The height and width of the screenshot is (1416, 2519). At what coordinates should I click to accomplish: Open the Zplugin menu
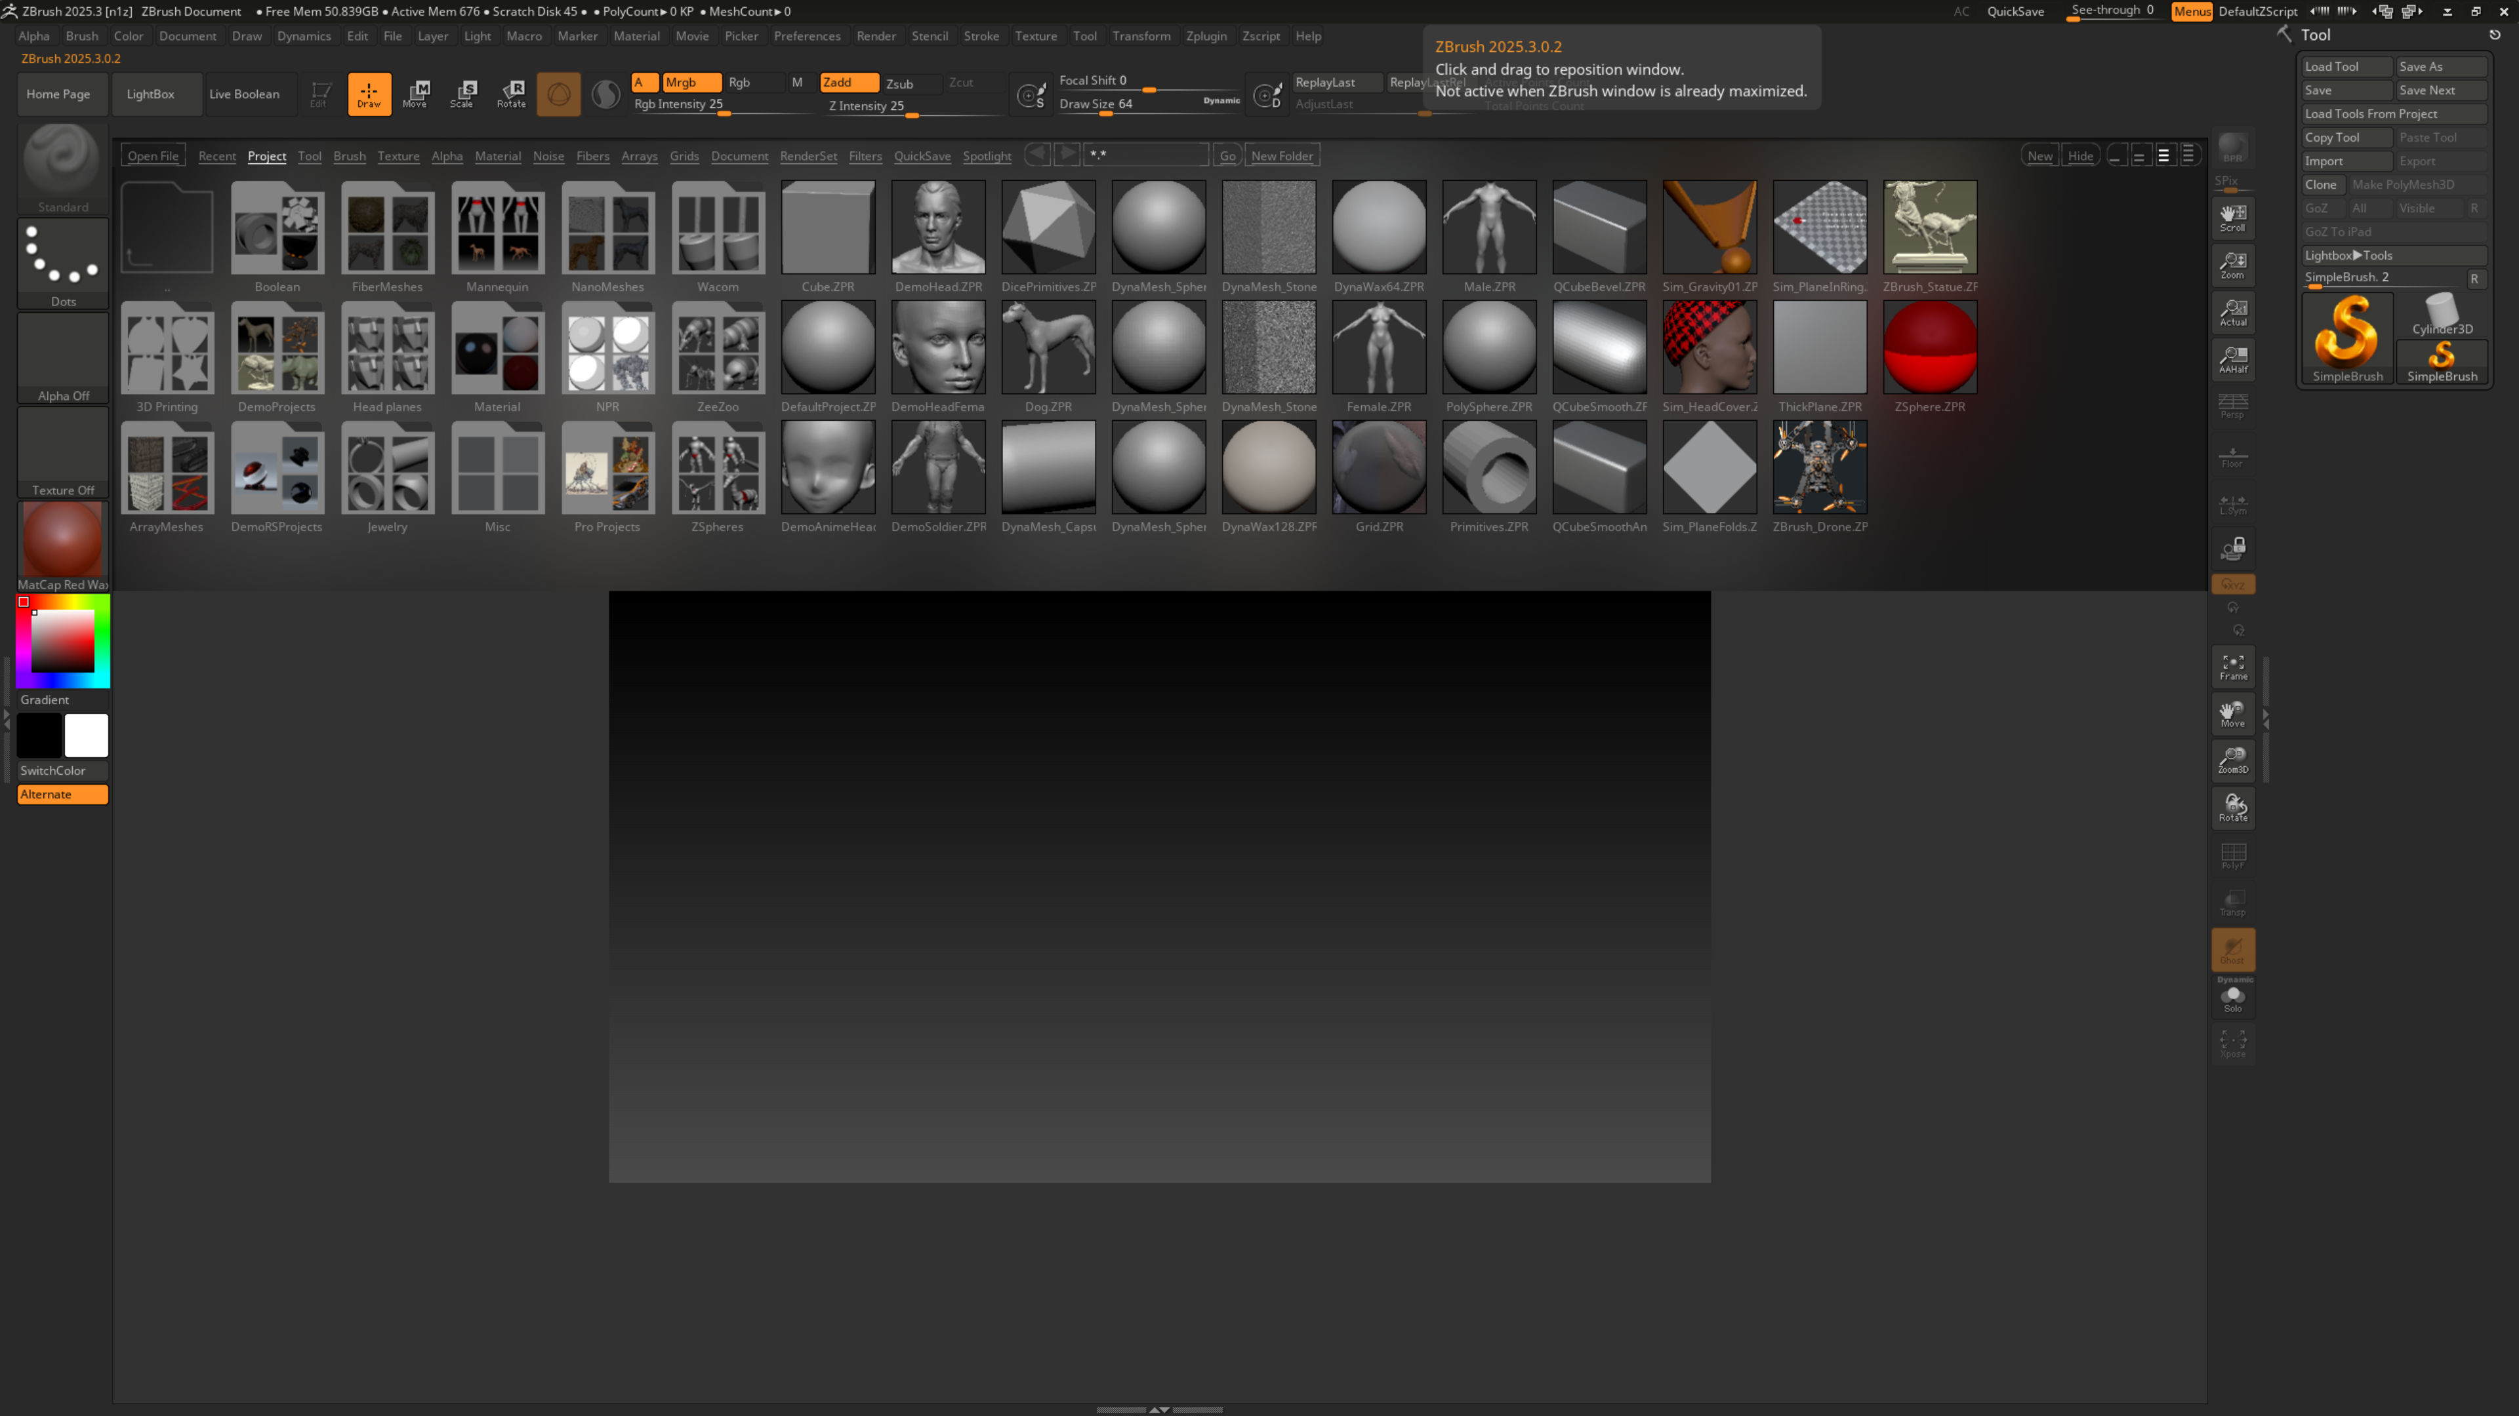(x=1206, y=36)
